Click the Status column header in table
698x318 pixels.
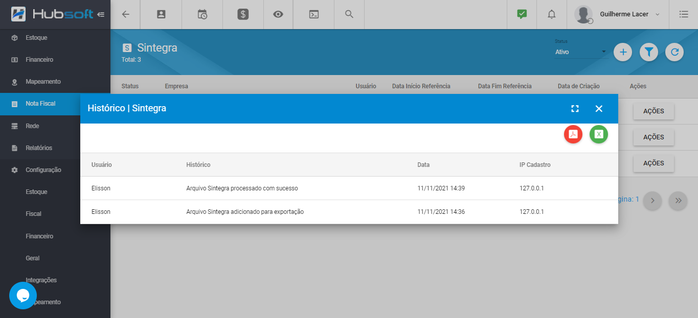click(130, 86)
